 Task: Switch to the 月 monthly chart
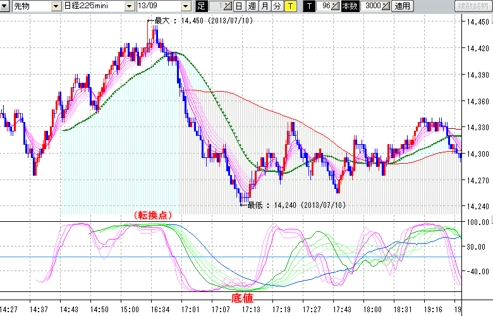[264, 6]
